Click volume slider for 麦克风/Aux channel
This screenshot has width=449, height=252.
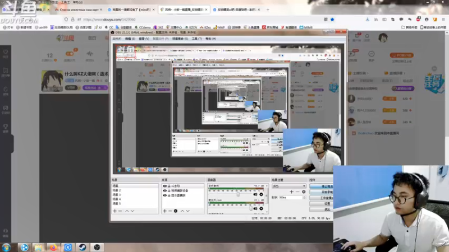[x=251, y=208]
